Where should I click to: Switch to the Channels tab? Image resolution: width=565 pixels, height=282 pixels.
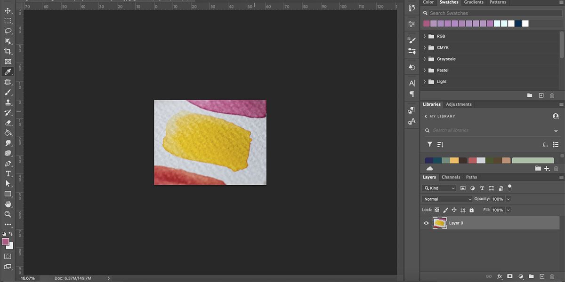click(451, 177)
